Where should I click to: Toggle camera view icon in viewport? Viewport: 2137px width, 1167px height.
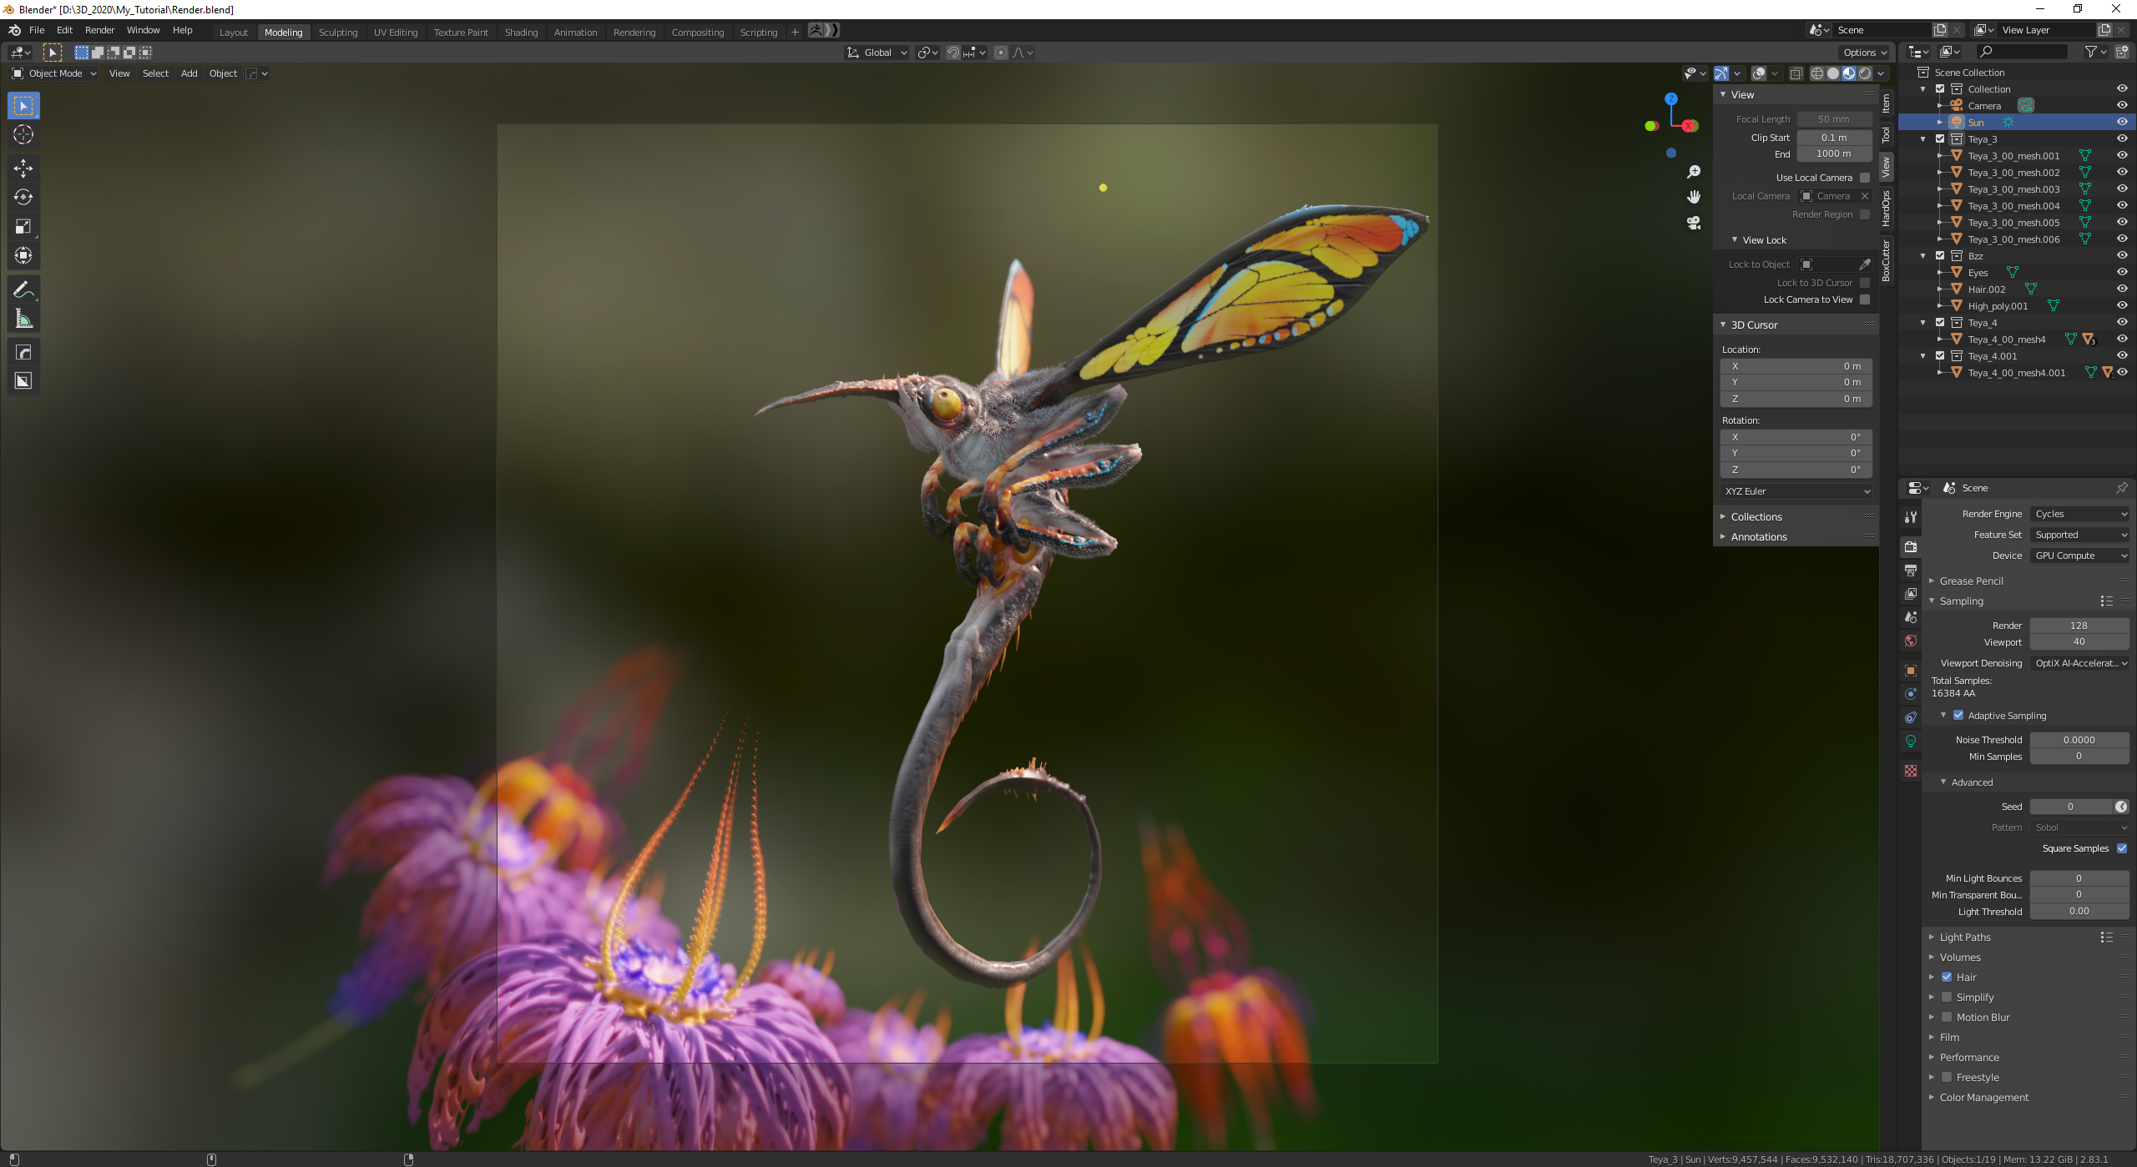click(1694, 223)
